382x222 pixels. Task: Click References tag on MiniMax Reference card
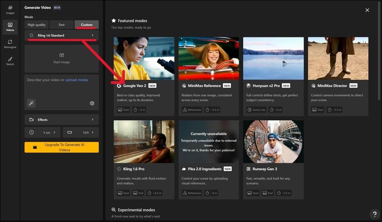point(192,110)
